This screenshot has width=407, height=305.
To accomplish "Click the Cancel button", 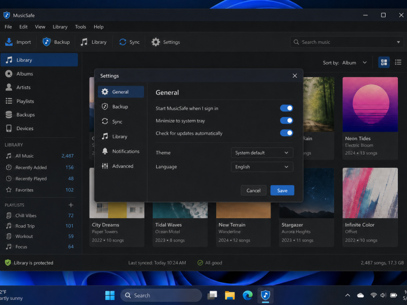I will click(x=253, y=190).
